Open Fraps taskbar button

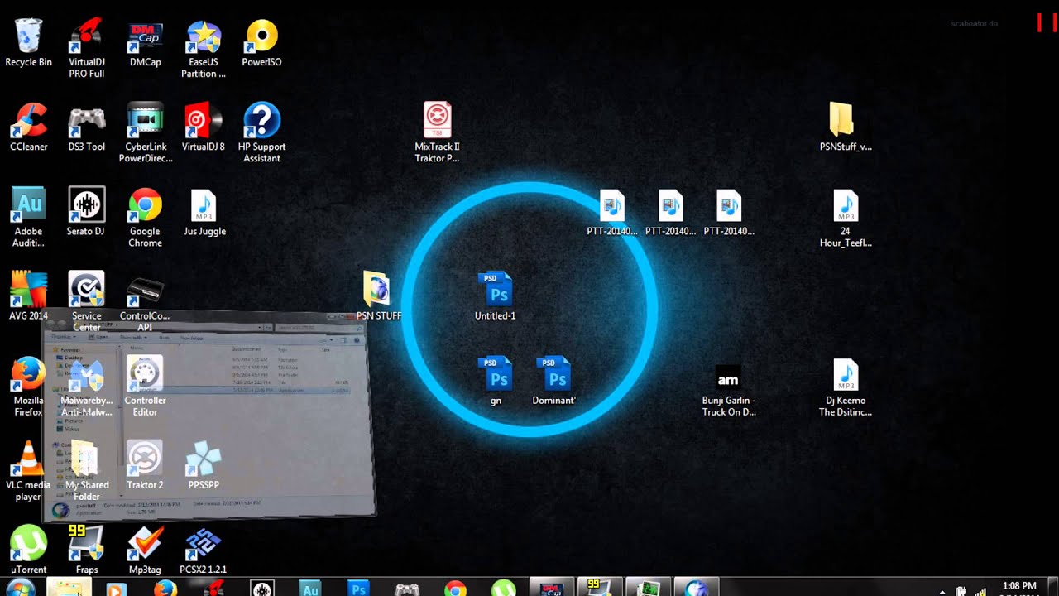point(600,589)
